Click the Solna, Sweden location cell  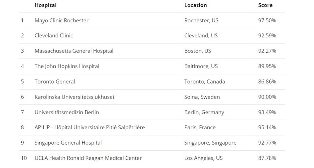(x=202, y=97)
